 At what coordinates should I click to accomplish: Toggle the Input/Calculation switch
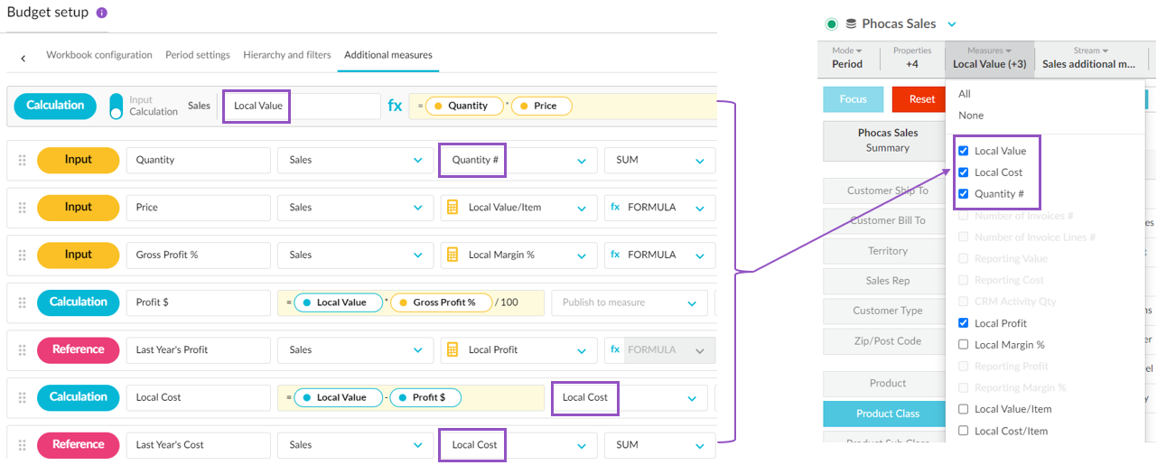point(116,106)
